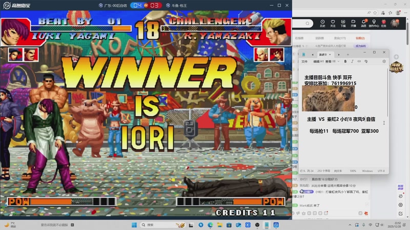Click red fish-ball icon in chat toolbar
This screenshot has height=230, width=410.
pos(366,213)
